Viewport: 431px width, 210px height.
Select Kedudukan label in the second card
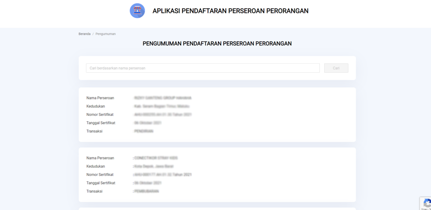pos(95,166)
